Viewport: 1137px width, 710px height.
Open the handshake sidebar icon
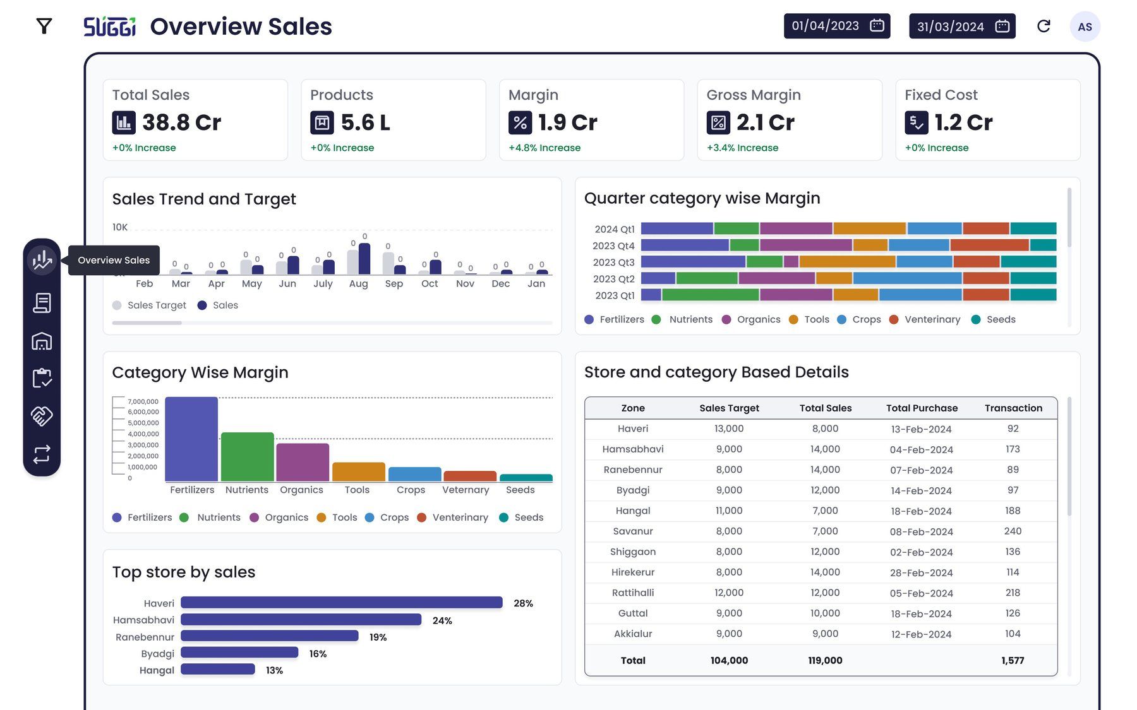click(42, 416)
